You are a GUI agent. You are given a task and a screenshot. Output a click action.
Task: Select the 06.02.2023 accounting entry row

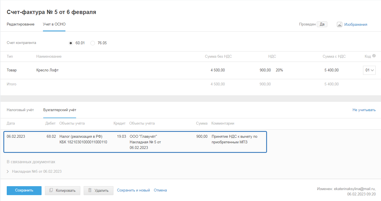click(135, 142)
